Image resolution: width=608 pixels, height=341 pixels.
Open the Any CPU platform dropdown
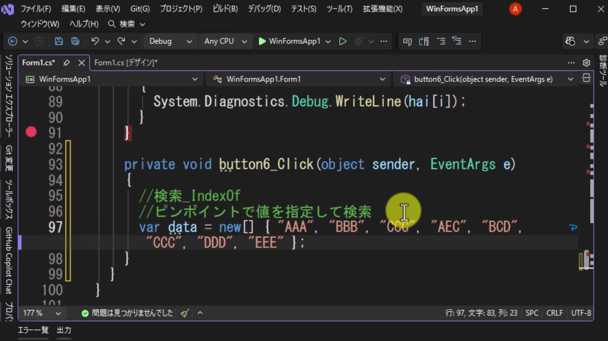pyautogui.click(x=225, y=41)
